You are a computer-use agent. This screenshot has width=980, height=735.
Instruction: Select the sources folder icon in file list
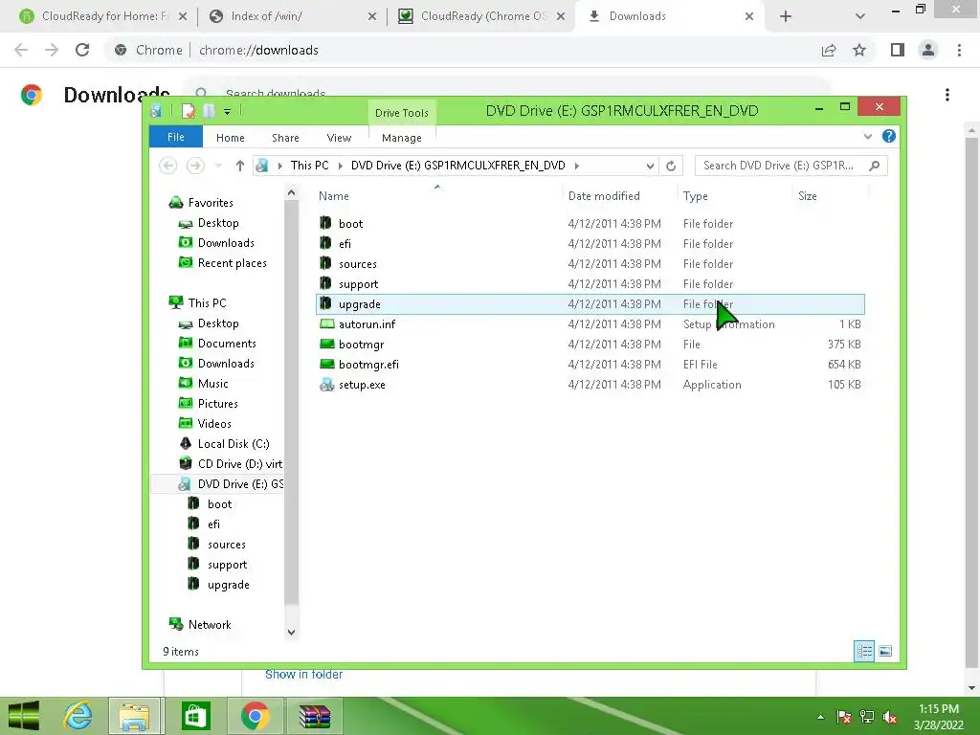325,263
